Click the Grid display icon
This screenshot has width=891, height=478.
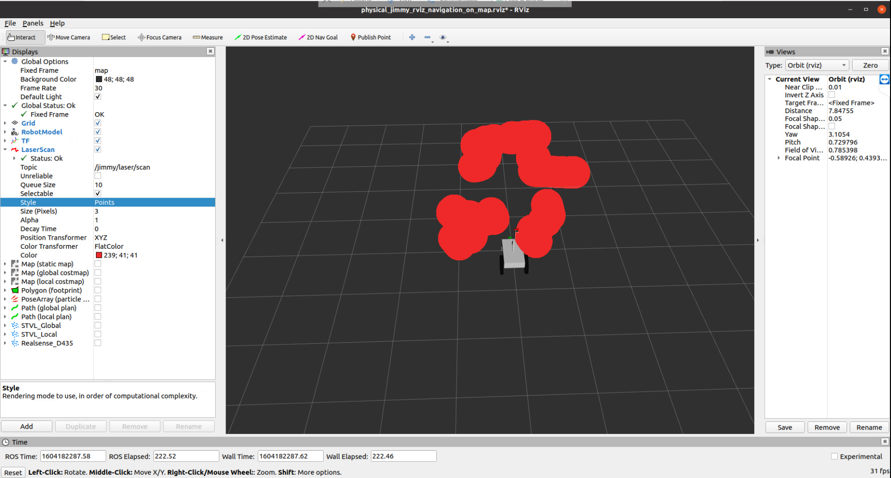[15, 123]
